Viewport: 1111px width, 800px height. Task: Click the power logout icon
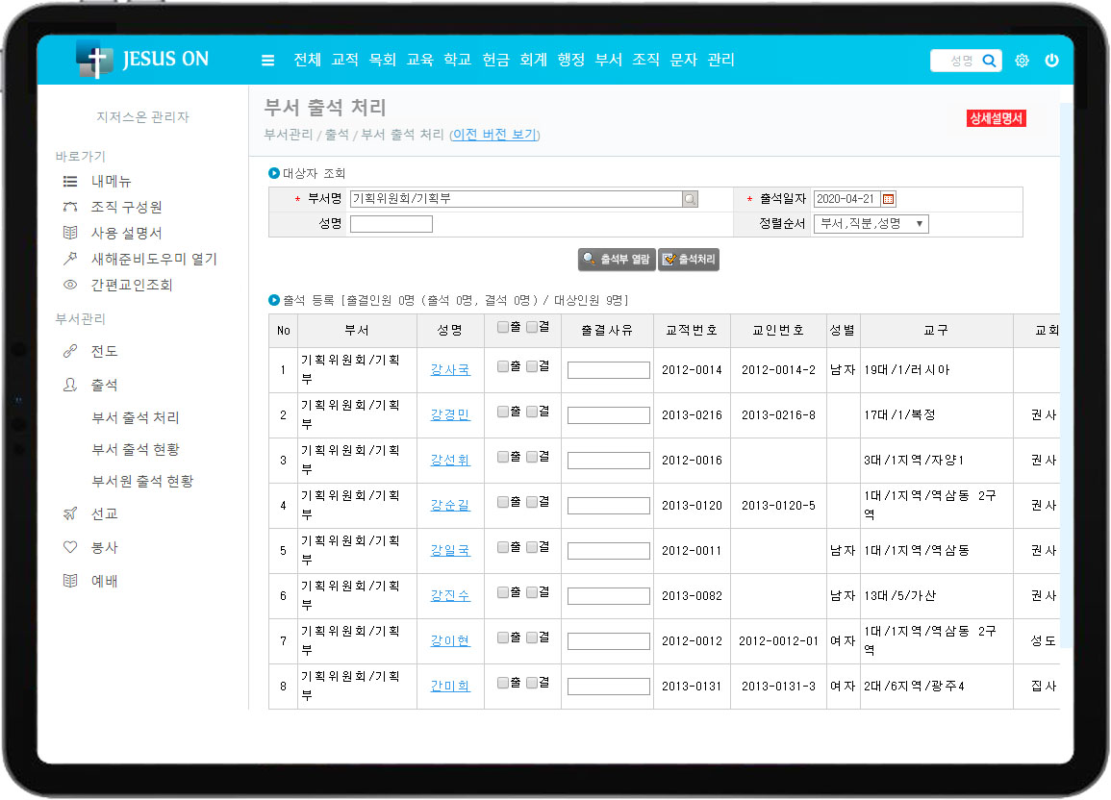1051,61
